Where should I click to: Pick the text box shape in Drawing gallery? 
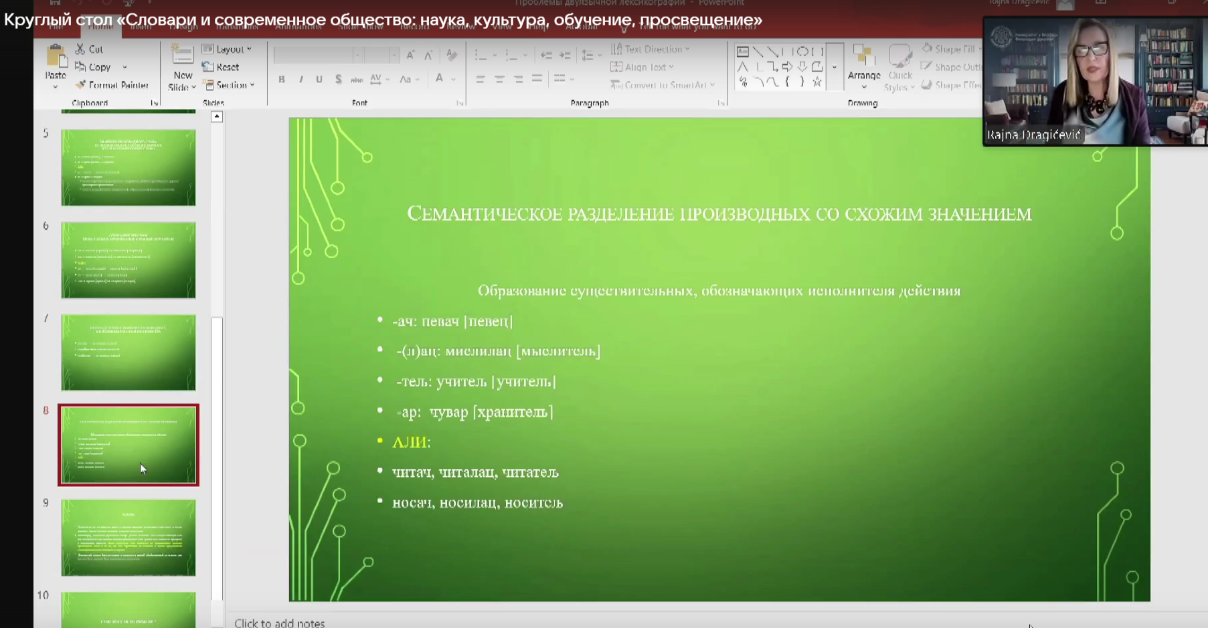742,51
